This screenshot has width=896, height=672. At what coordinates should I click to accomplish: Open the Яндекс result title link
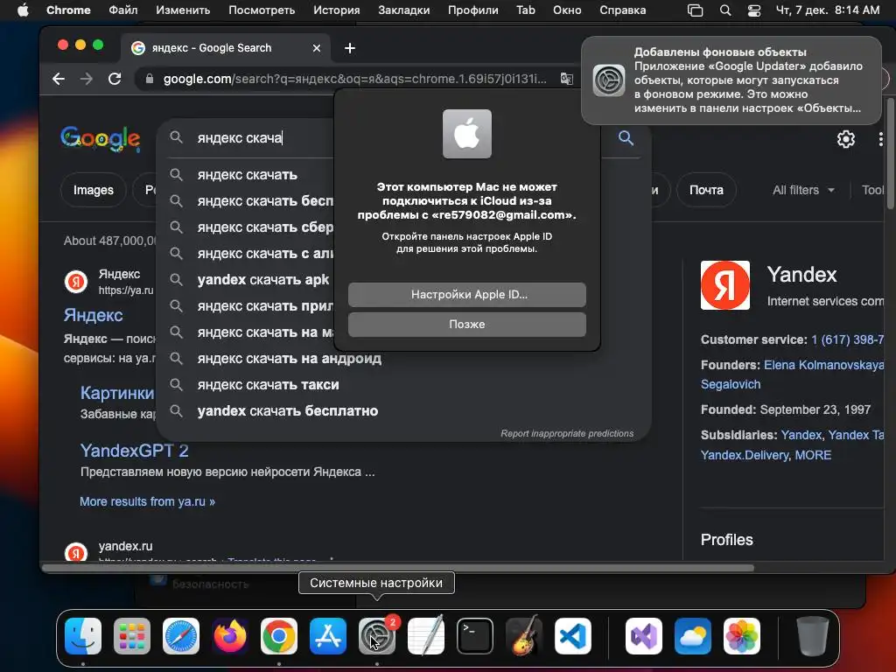[x=93, y=315]
